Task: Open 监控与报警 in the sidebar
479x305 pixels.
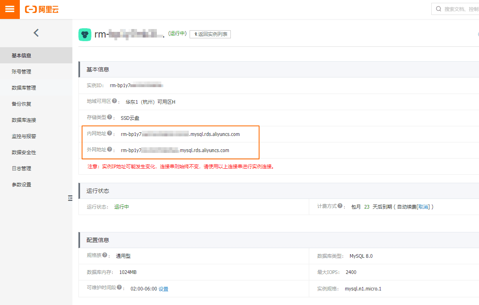Action: tap(36, 136)
